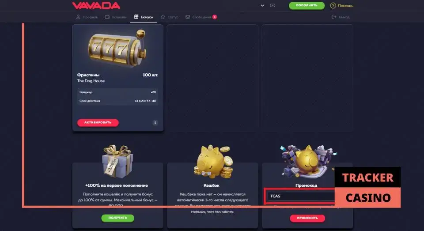Switch to the Кошелёк tab
424x231 pixels.
[x=116, y=17]
